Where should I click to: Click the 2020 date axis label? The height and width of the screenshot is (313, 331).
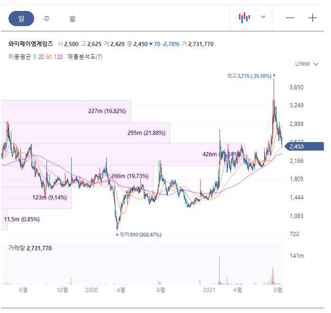point(92,290)
